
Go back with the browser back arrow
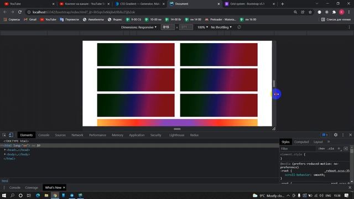tap(5, 12)
